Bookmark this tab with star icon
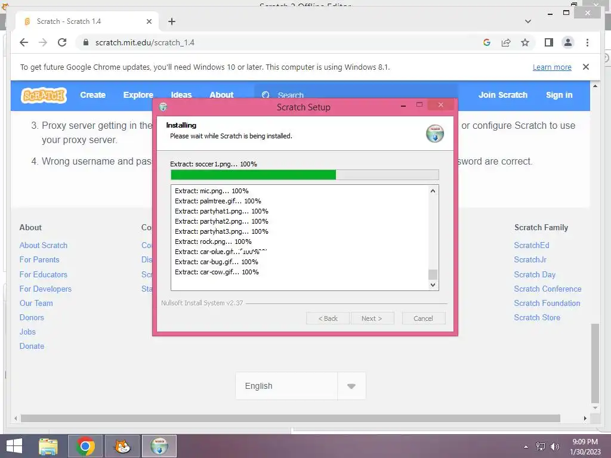The height and width of the screenshot is (458, 611). (x=525, y=42)
